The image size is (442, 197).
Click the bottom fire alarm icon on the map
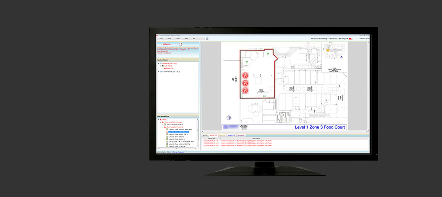pos(245,91)
